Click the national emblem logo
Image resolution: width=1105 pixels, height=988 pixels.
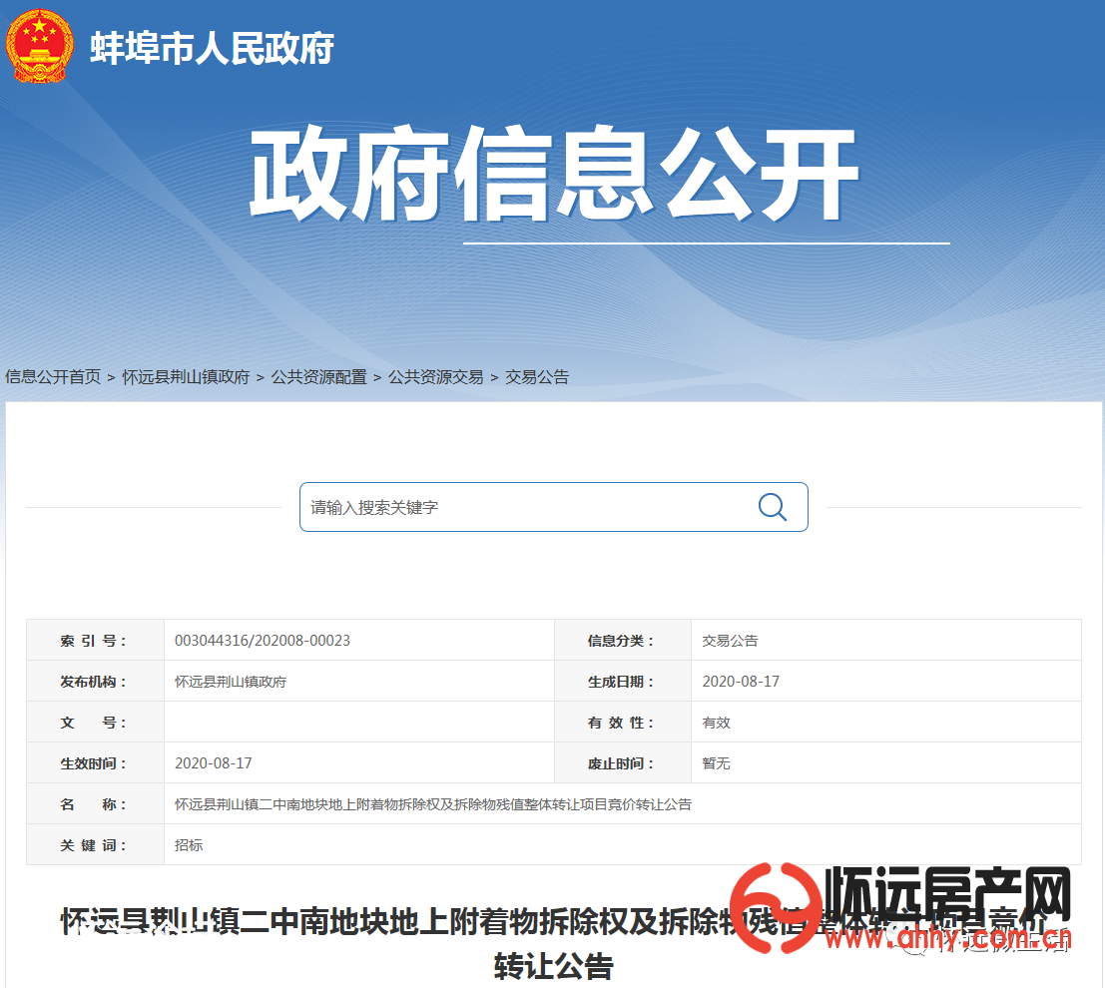pyautogui.click(x=39, y=46)
